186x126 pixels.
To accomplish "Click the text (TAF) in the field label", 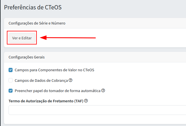I will (78, 101).
